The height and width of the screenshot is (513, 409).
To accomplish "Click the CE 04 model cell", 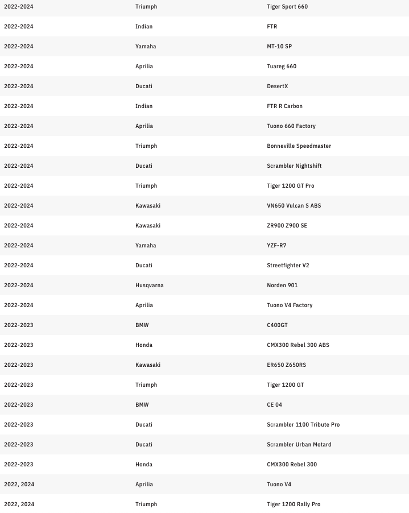I will click(274, 405).
